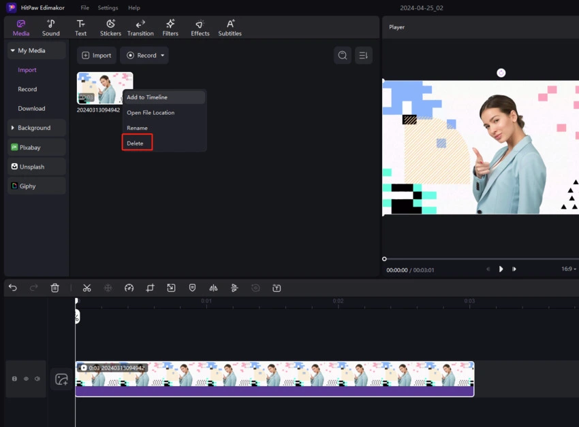This screenshot has width=579, height=427.
Task: Choose Delete from the context menu
Action: (136, 143)
